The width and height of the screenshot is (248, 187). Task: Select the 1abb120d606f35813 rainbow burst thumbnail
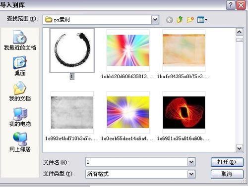(128, 50)
